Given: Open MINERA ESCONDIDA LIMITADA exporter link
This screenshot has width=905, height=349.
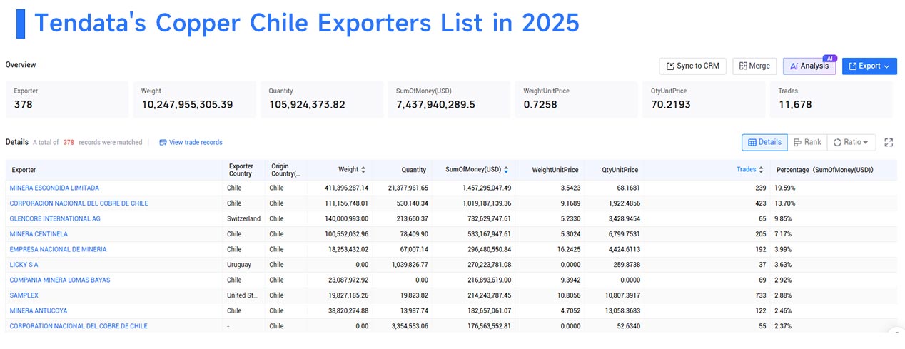Looking at the screenshot, I should pos(54,188).
